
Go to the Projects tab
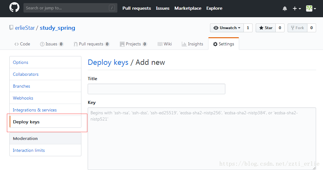[133, 44]
